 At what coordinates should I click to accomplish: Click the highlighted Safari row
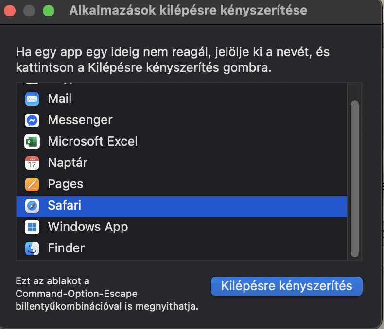tap(182, 206)
